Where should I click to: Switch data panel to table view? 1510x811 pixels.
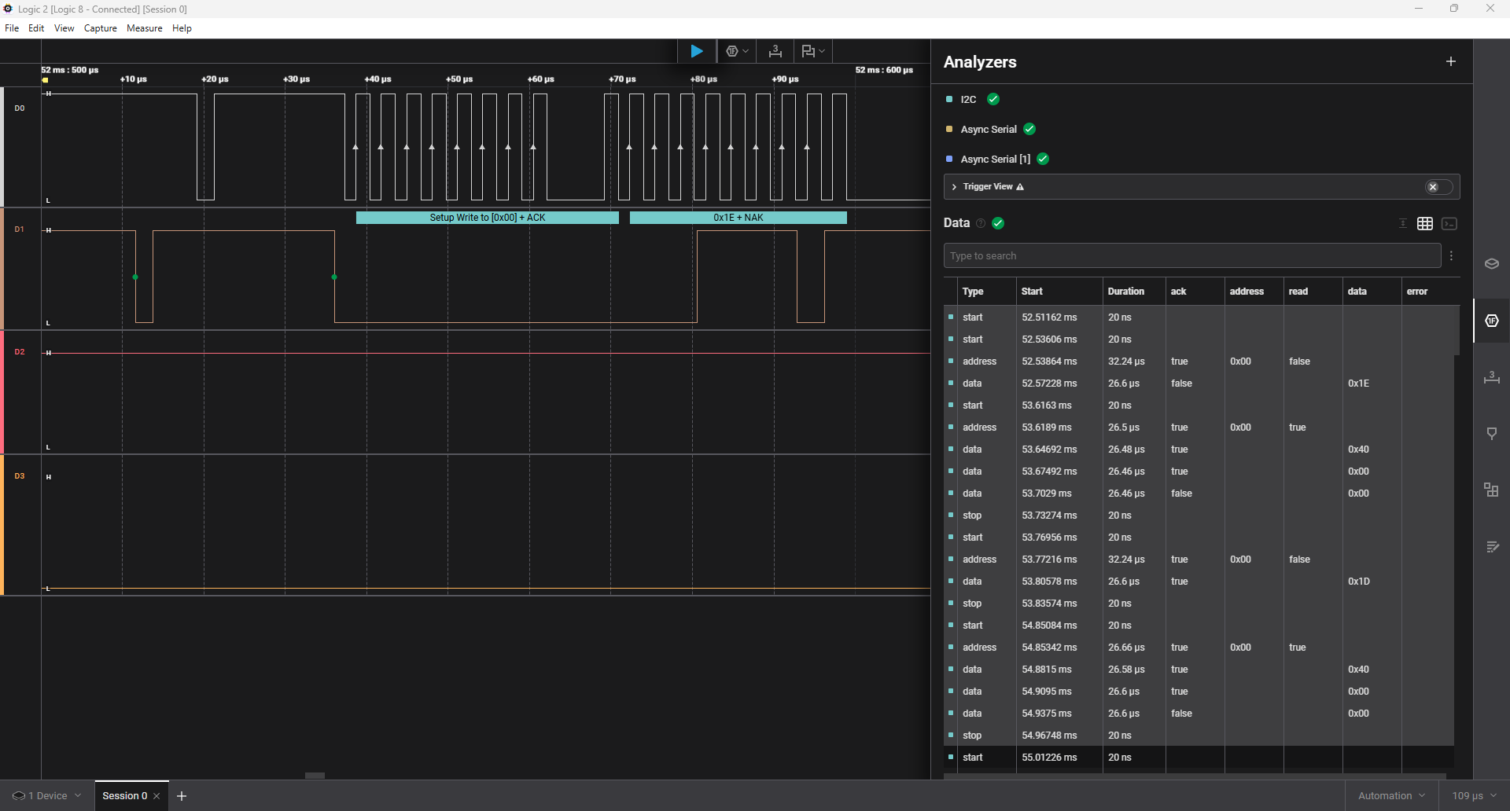pos(1425,224)
